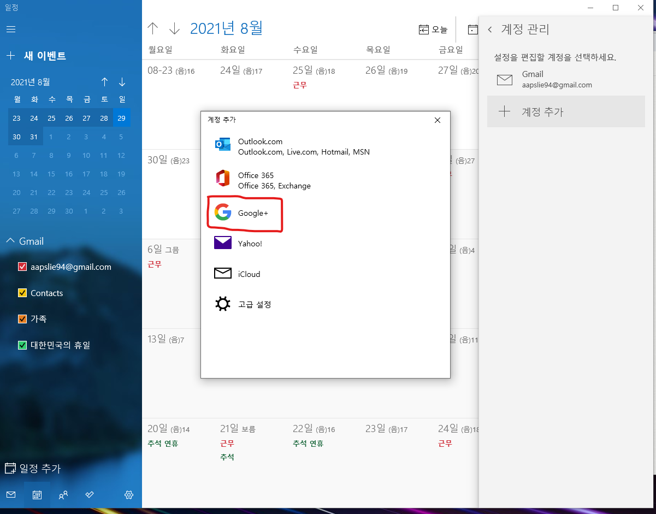Screen dimensions: 656x514
Task: Open the settings gear icon
Action: click(129, 495)
